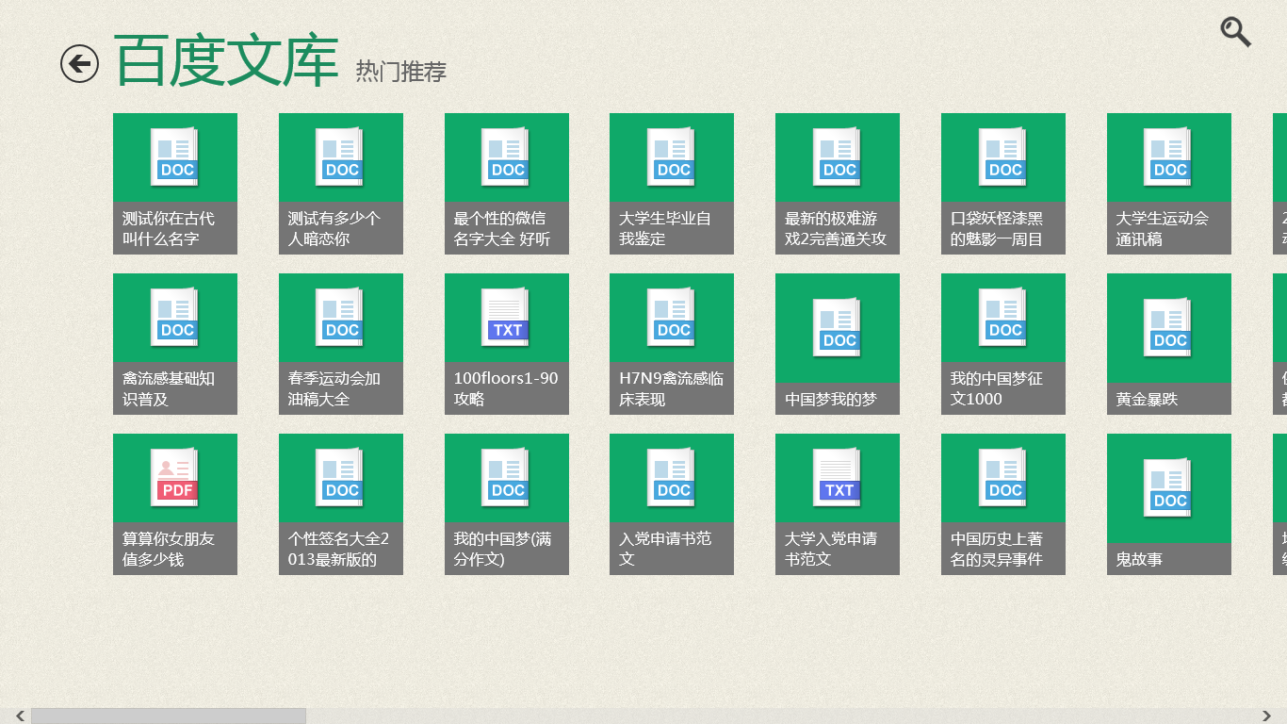Viewport: 1287px width, 724px height.
Task: Click the horizontal scrollbar right arrow
Action: click(1268, 716)
